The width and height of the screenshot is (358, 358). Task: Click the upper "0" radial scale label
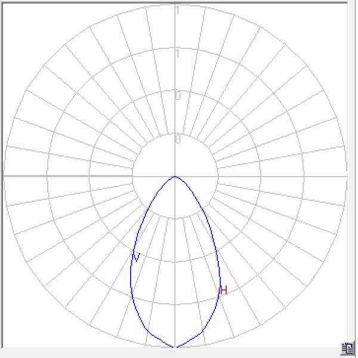(177, 97)
